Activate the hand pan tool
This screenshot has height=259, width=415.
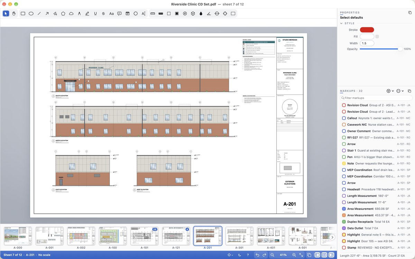14,13
